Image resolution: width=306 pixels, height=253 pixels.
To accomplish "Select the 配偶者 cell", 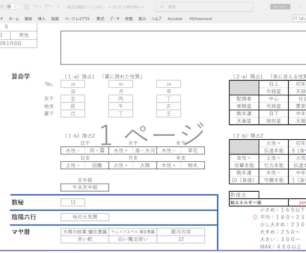I will click(243, 99).
